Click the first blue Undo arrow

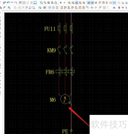point(5,3)
